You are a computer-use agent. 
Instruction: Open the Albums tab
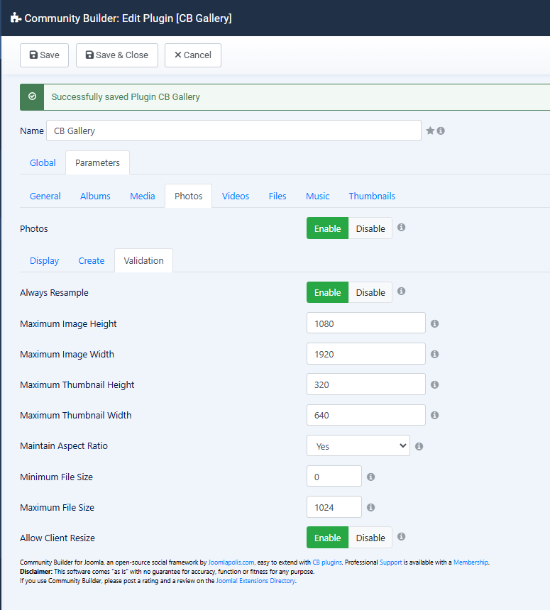point(95,196)
